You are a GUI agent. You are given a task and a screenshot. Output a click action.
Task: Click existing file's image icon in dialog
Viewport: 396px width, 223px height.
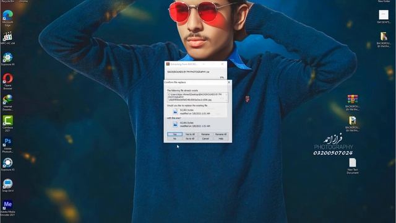175,111
